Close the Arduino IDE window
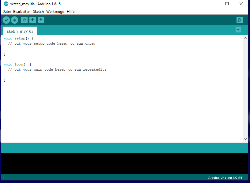 [x=241, y=4]
